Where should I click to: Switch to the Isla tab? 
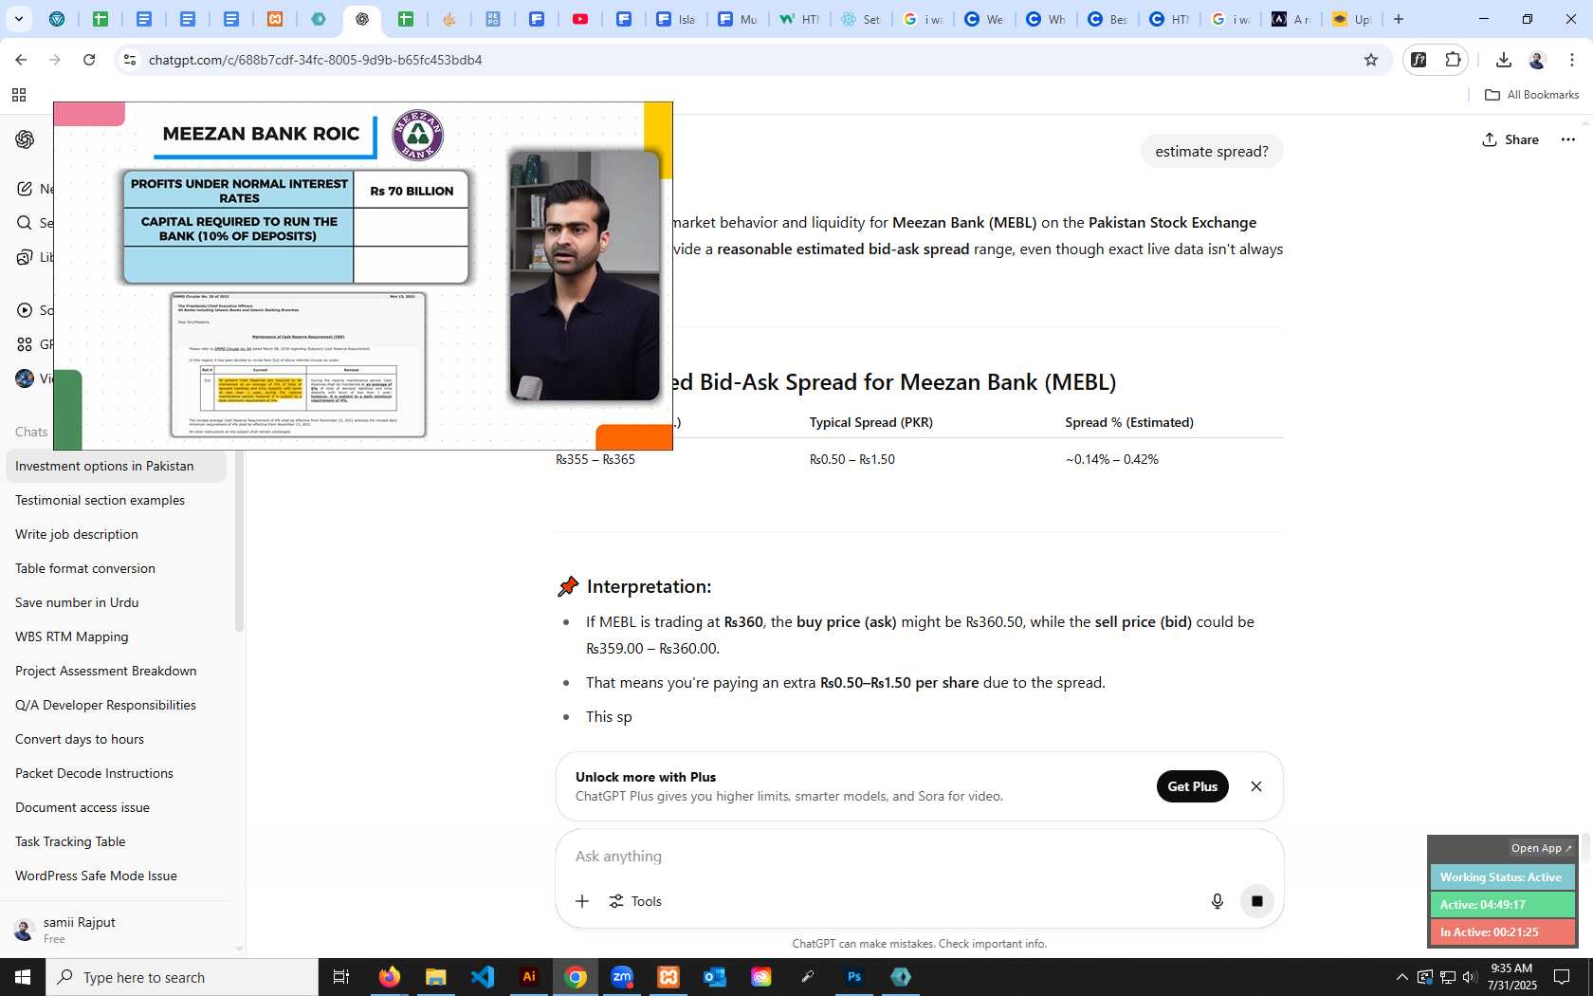click(675, 19)
